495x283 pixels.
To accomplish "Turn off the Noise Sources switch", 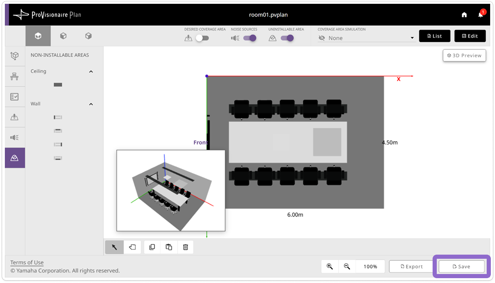I will (x=250, y=38).
